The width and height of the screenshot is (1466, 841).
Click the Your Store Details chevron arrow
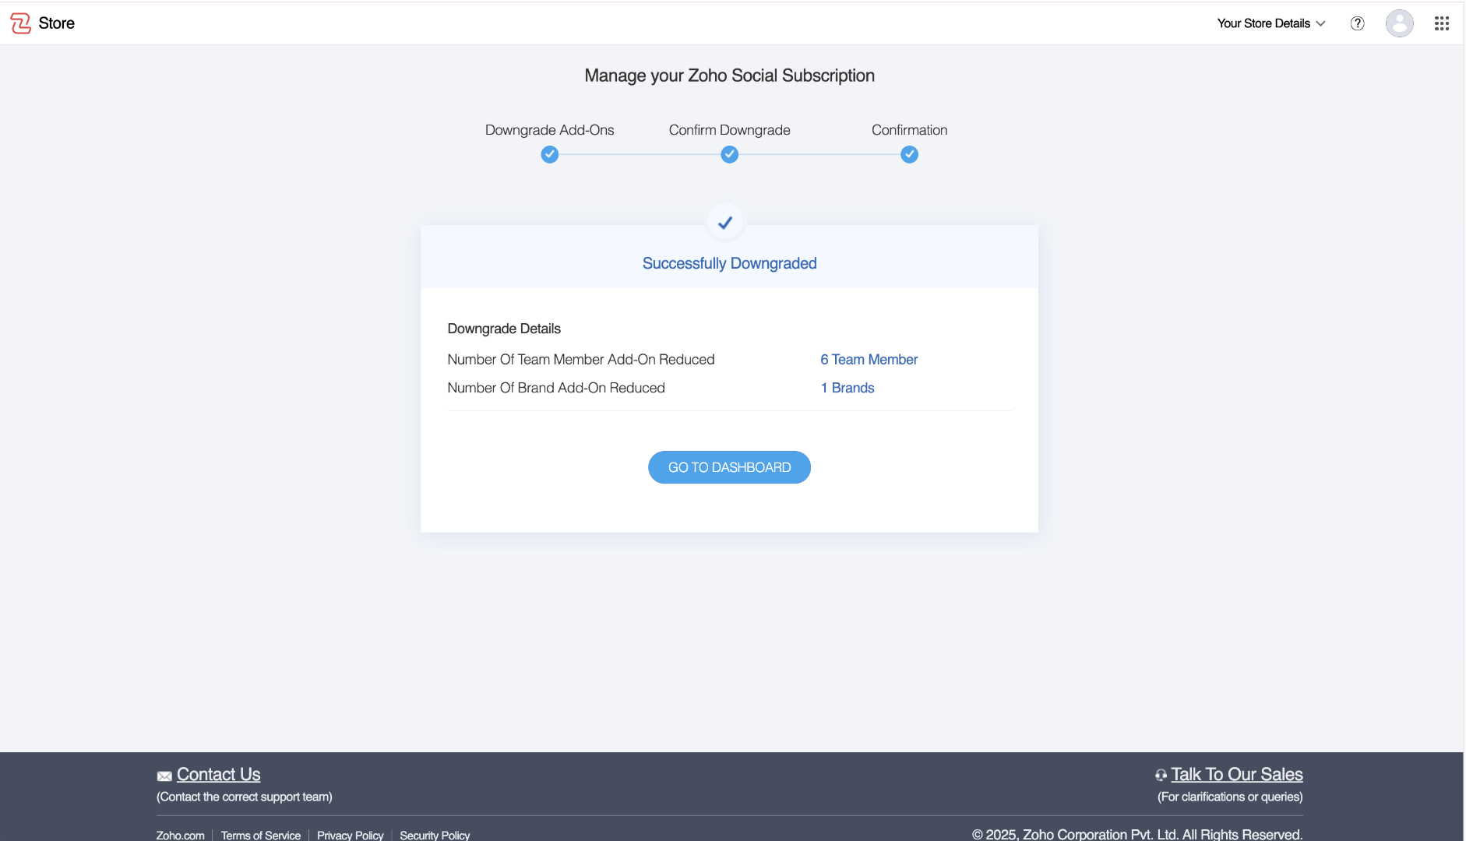(1321, 23)
